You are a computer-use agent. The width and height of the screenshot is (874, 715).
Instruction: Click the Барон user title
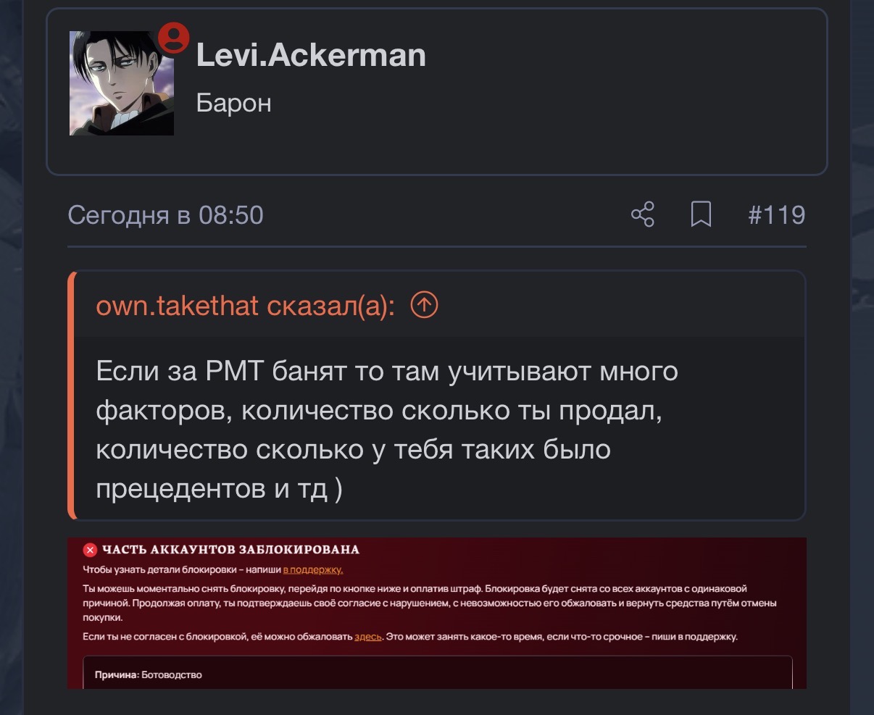(233, 103)
